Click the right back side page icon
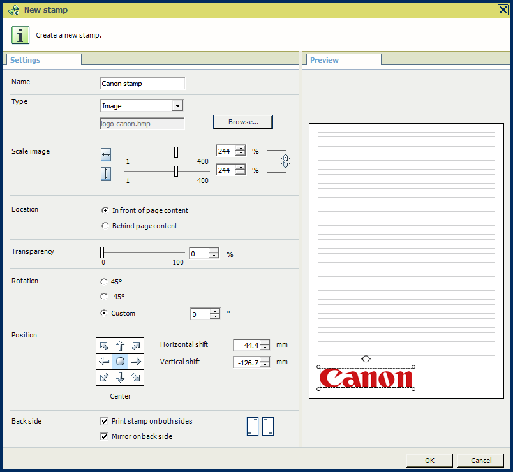 coord(268,426)
